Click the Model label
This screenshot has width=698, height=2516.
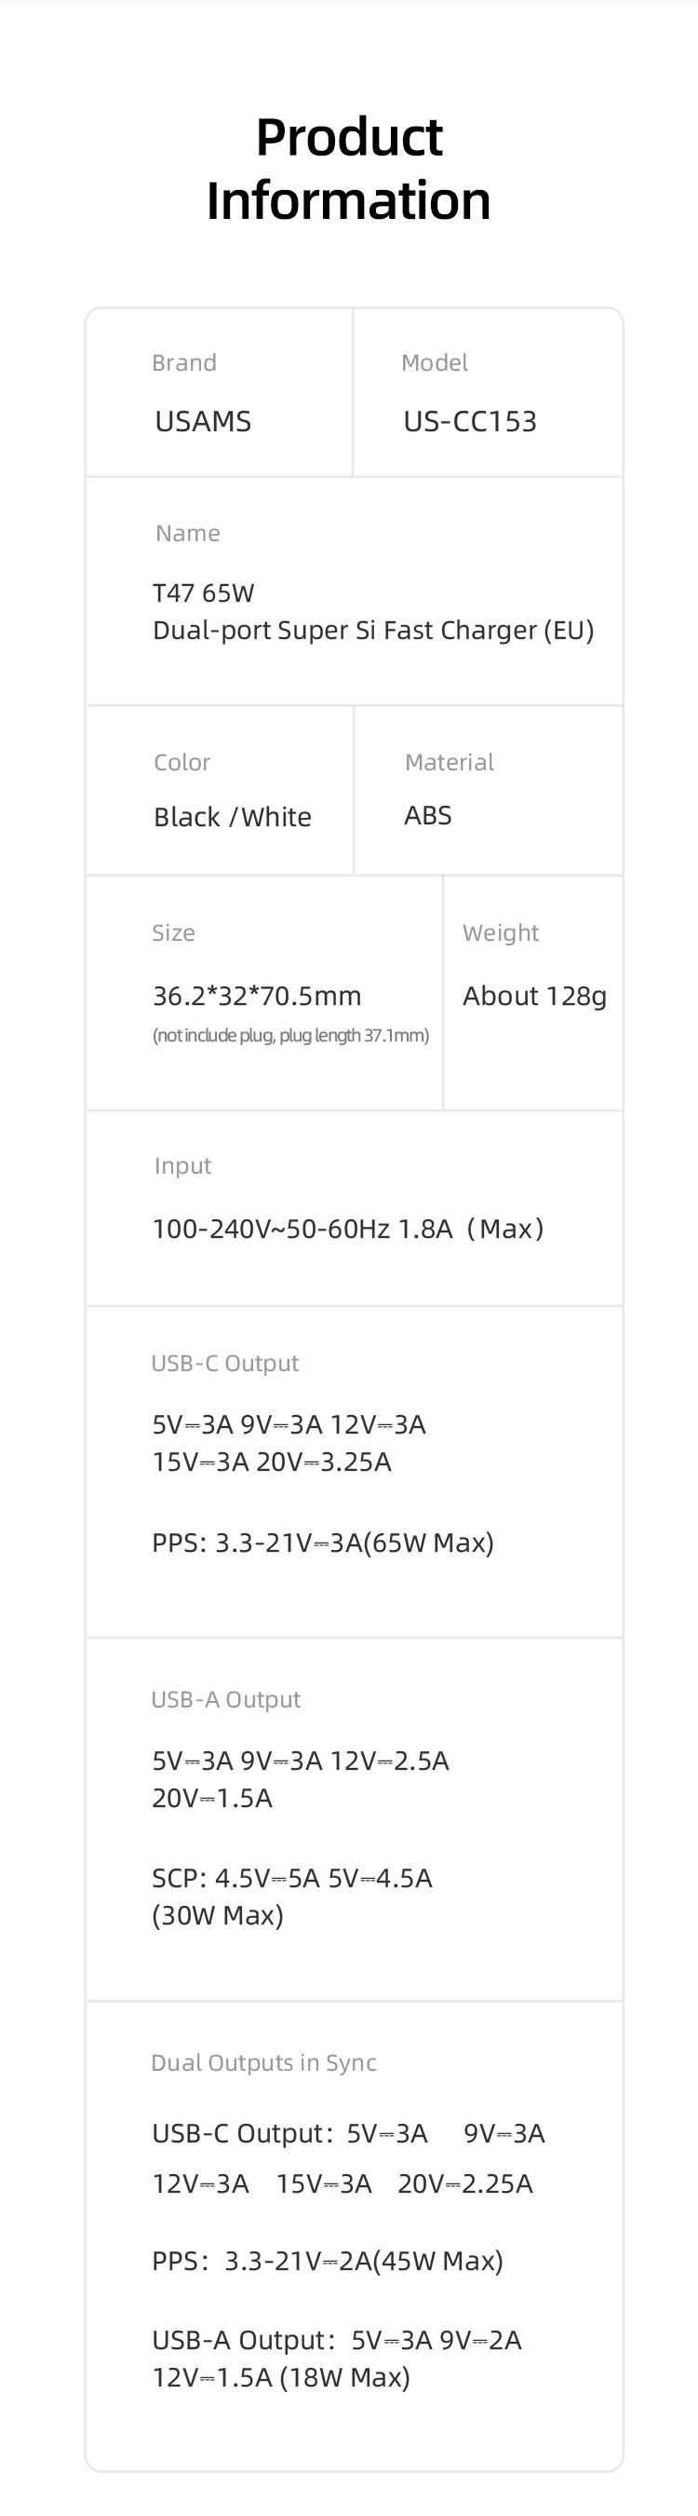[x=435, y=362]
